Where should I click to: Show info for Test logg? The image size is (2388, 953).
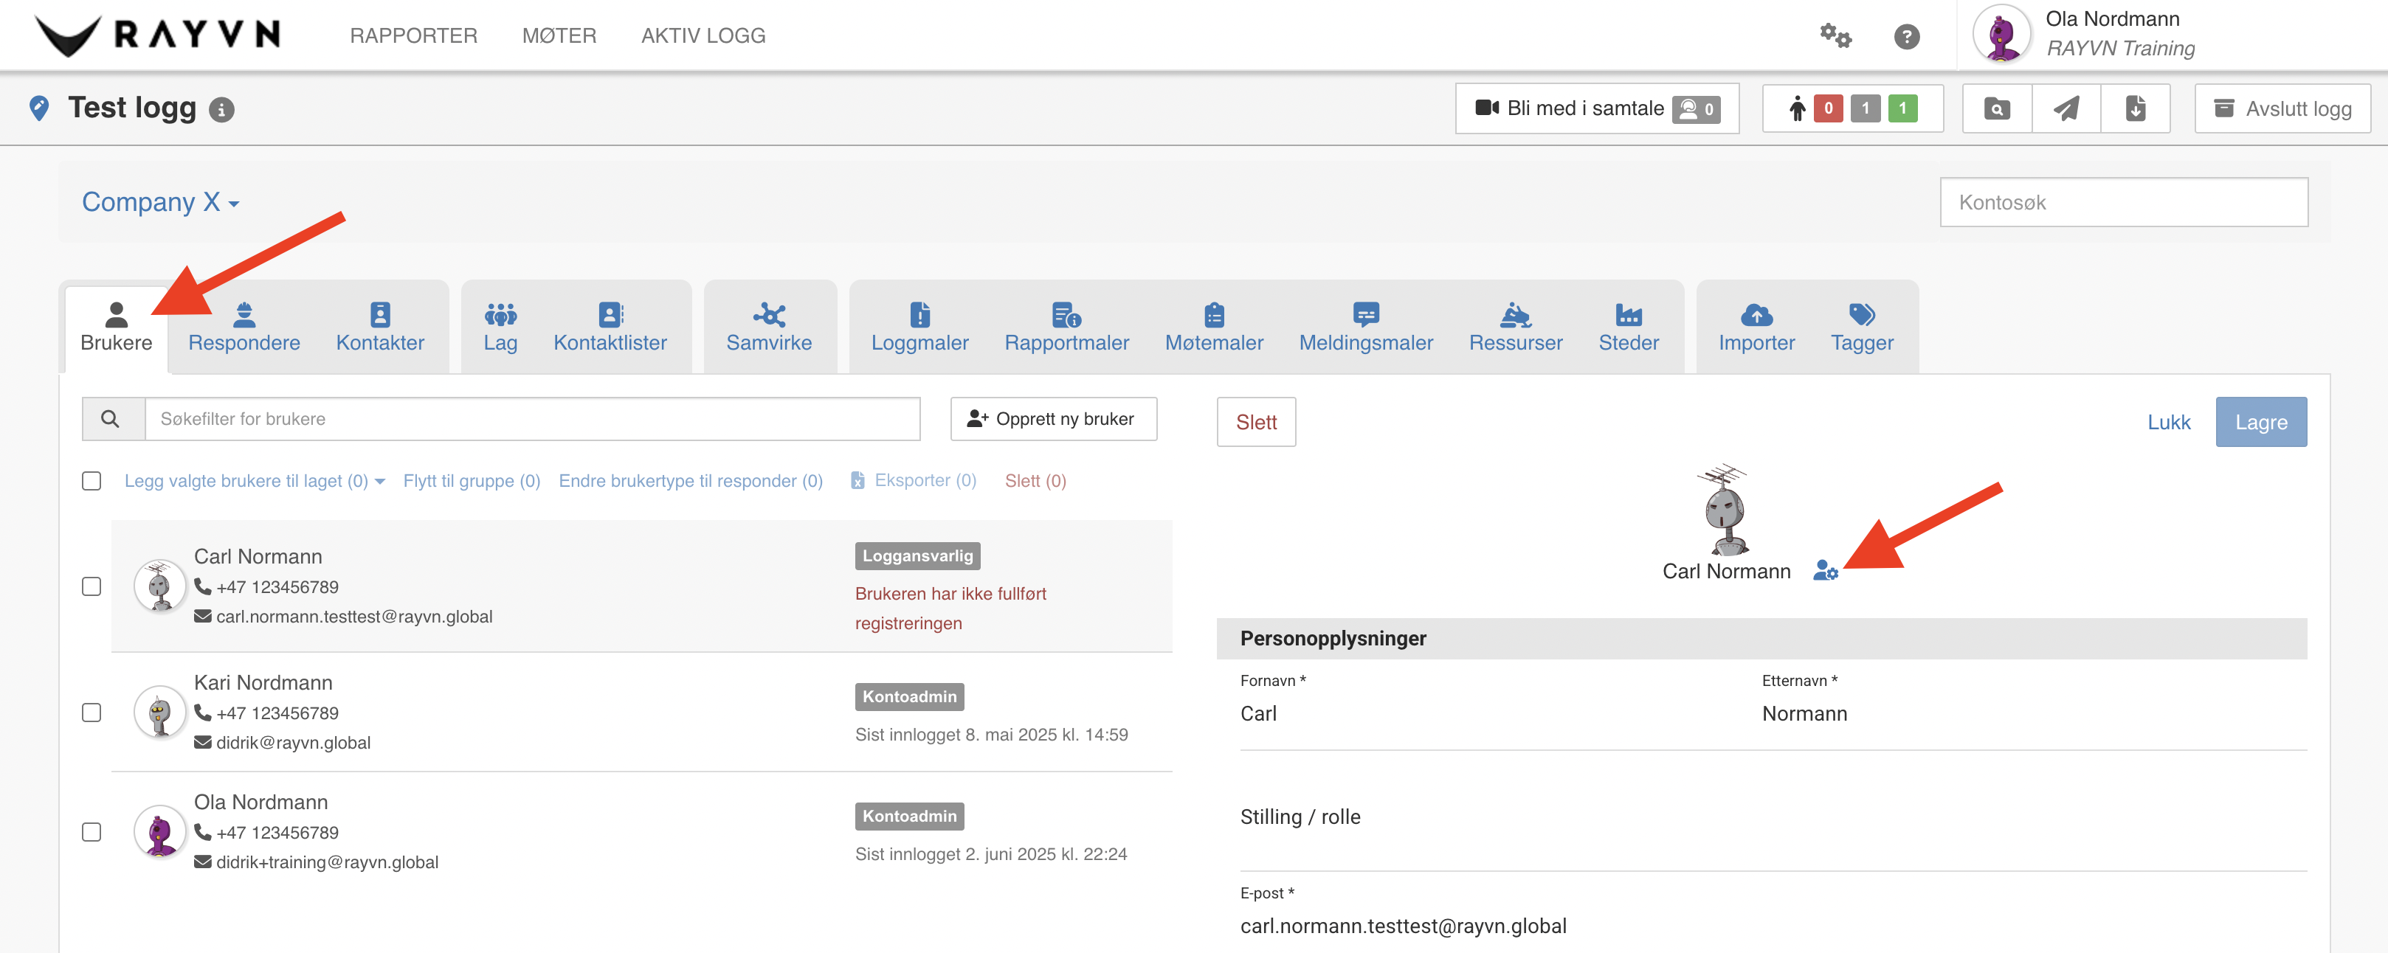point(221,111)
